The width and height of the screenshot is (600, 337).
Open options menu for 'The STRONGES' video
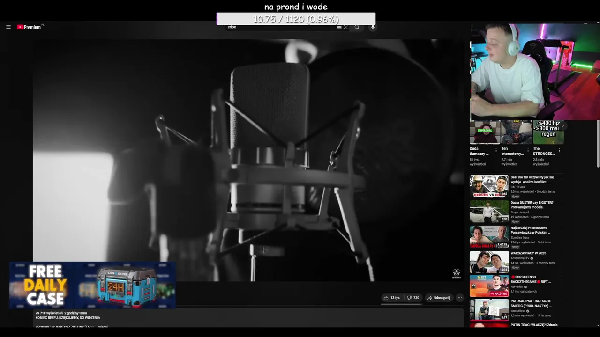560,151
